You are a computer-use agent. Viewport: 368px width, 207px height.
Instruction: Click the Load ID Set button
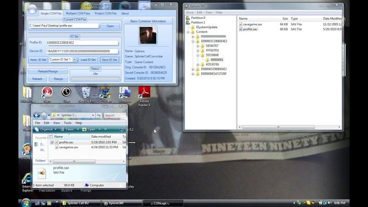[88, 60]
